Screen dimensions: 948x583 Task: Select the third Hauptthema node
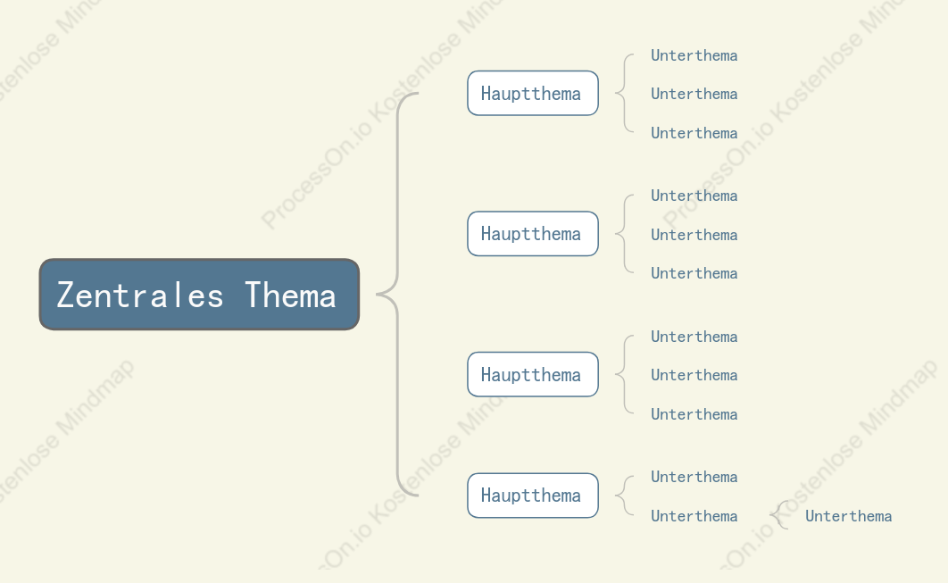533,374
